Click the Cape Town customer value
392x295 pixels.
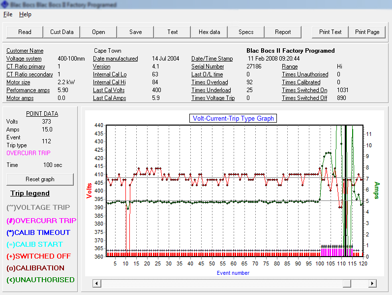(x=108, y=51)
